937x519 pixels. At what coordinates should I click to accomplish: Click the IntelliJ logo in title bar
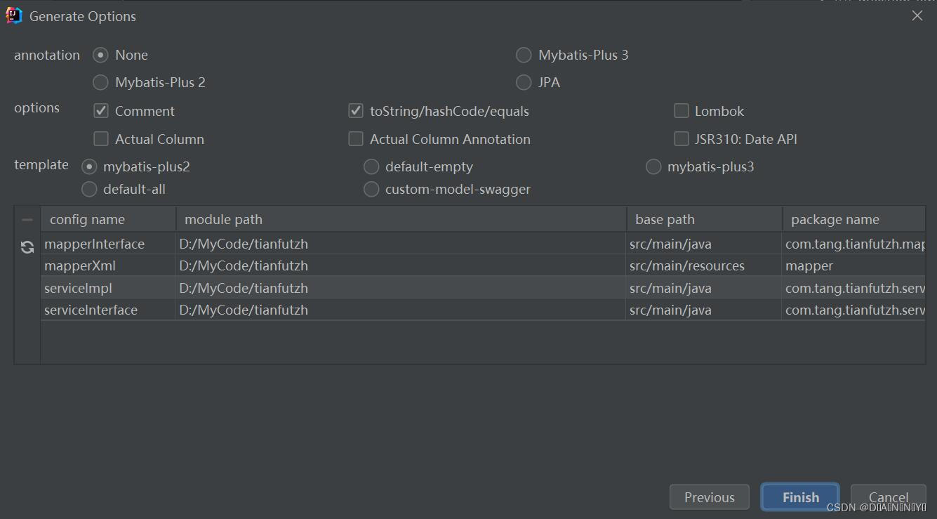pyautogui.click(x=14, y=15)
